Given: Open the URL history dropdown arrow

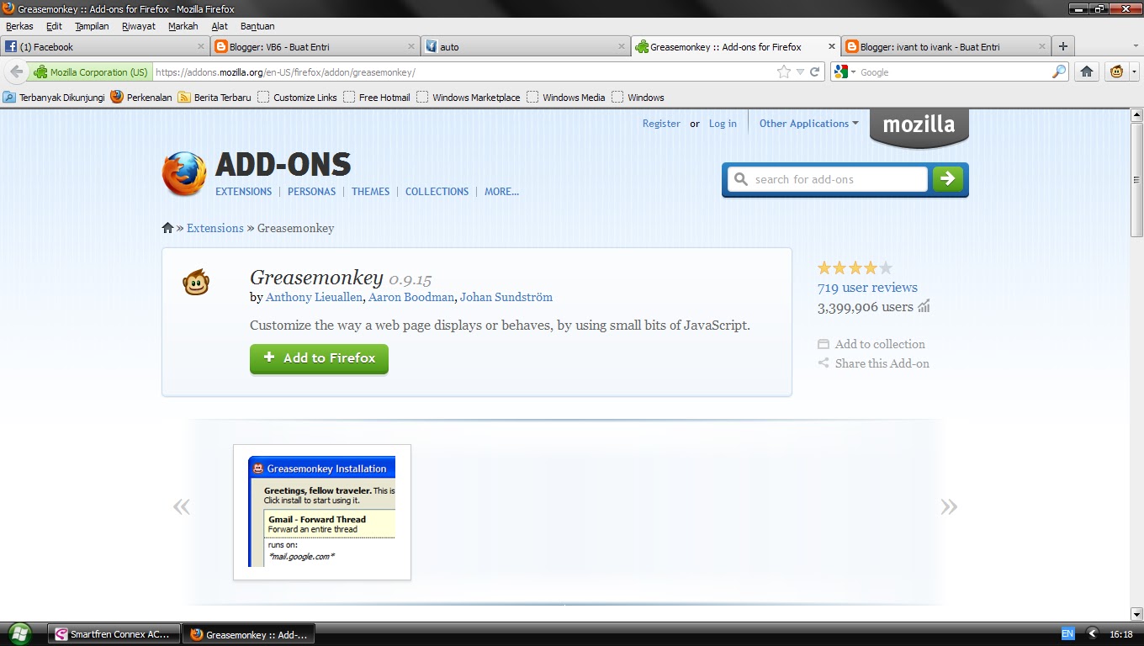Looking at the screenshot, I should [800, 72].
